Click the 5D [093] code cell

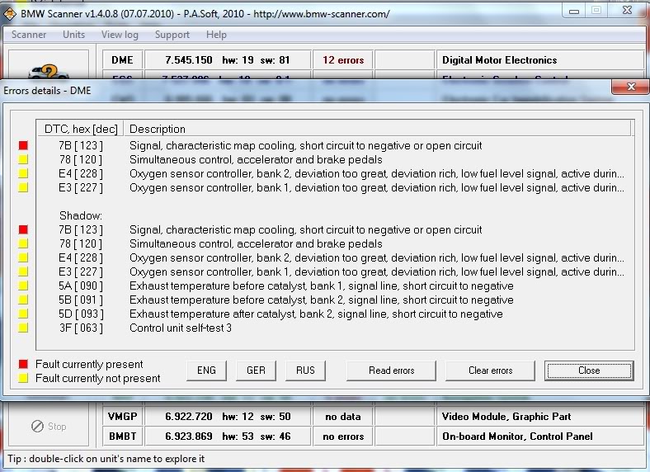[80, 314]
